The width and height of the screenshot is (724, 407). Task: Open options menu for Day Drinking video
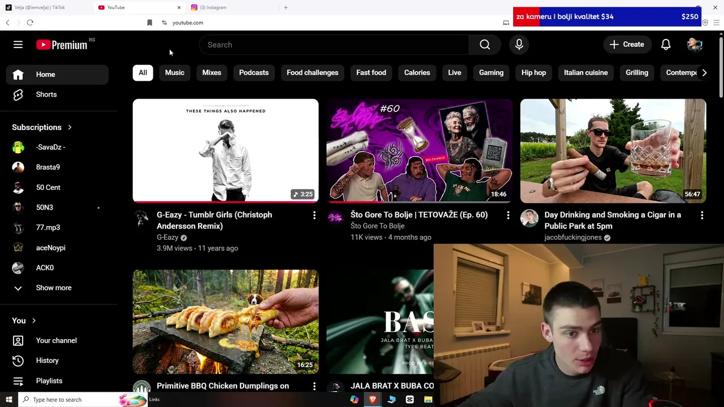(x=701, y=215)
